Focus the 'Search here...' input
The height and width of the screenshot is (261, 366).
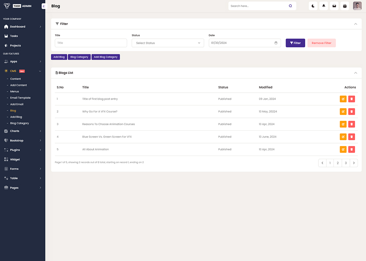coord(258,6)
